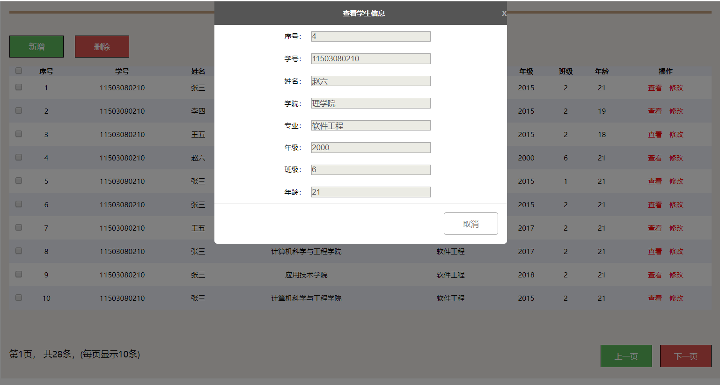Image resolution: width=720 pixels, height=385 pixels.
Task: Check the checkbox for row 3
Action: pyautogui.click(x=19, y=134)
